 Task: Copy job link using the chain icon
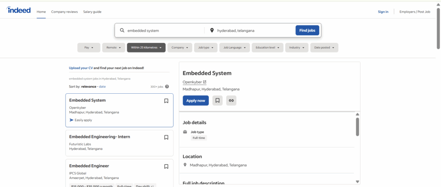coord(231,101)
